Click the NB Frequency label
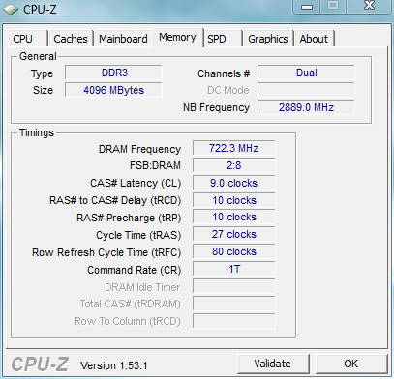Screen dimensions: 394x379 click(x=217, y=107)
